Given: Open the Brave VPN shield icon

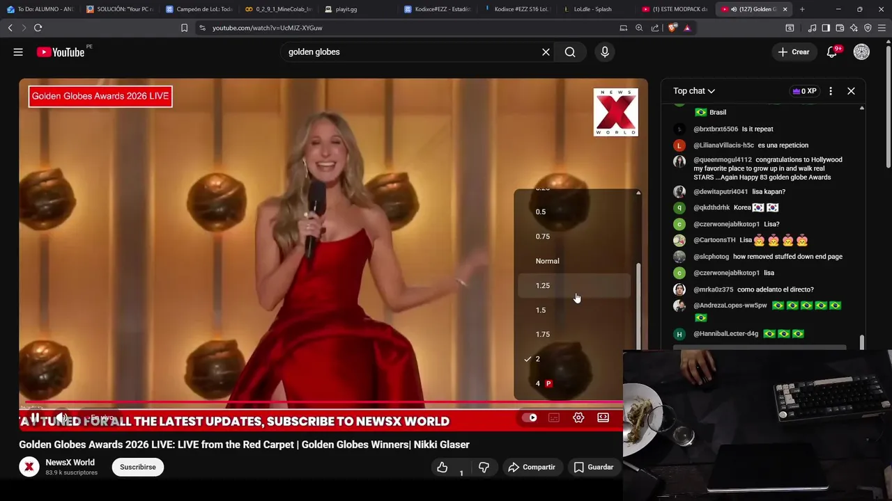Looking at the screenshot, I should click(868, 28).
